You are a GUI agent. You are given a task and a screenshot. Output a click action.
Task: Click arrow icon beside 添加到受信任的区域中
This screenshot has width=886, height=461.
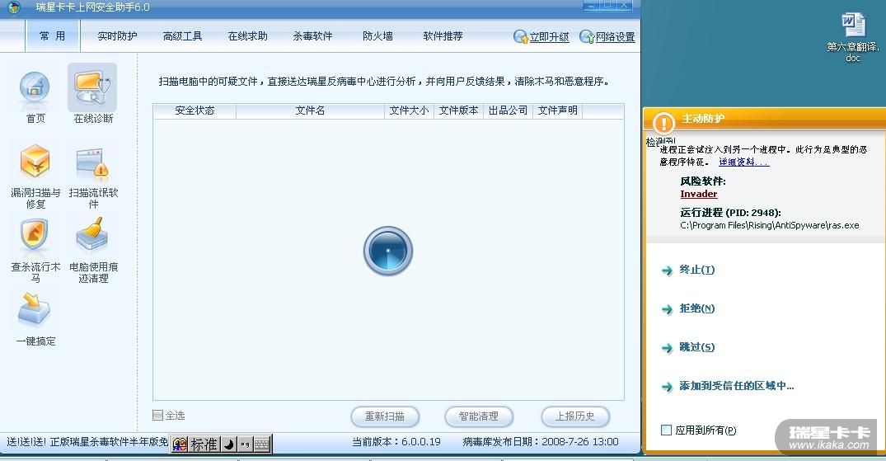click(668, 386)
